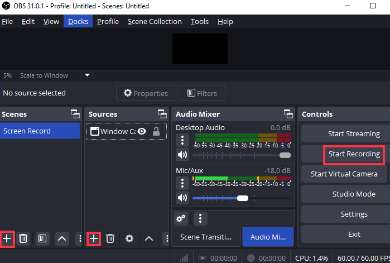Remove selected scene with trash icon
The image size is (390, 263).
pyautogui.click(x=23, y=238)
